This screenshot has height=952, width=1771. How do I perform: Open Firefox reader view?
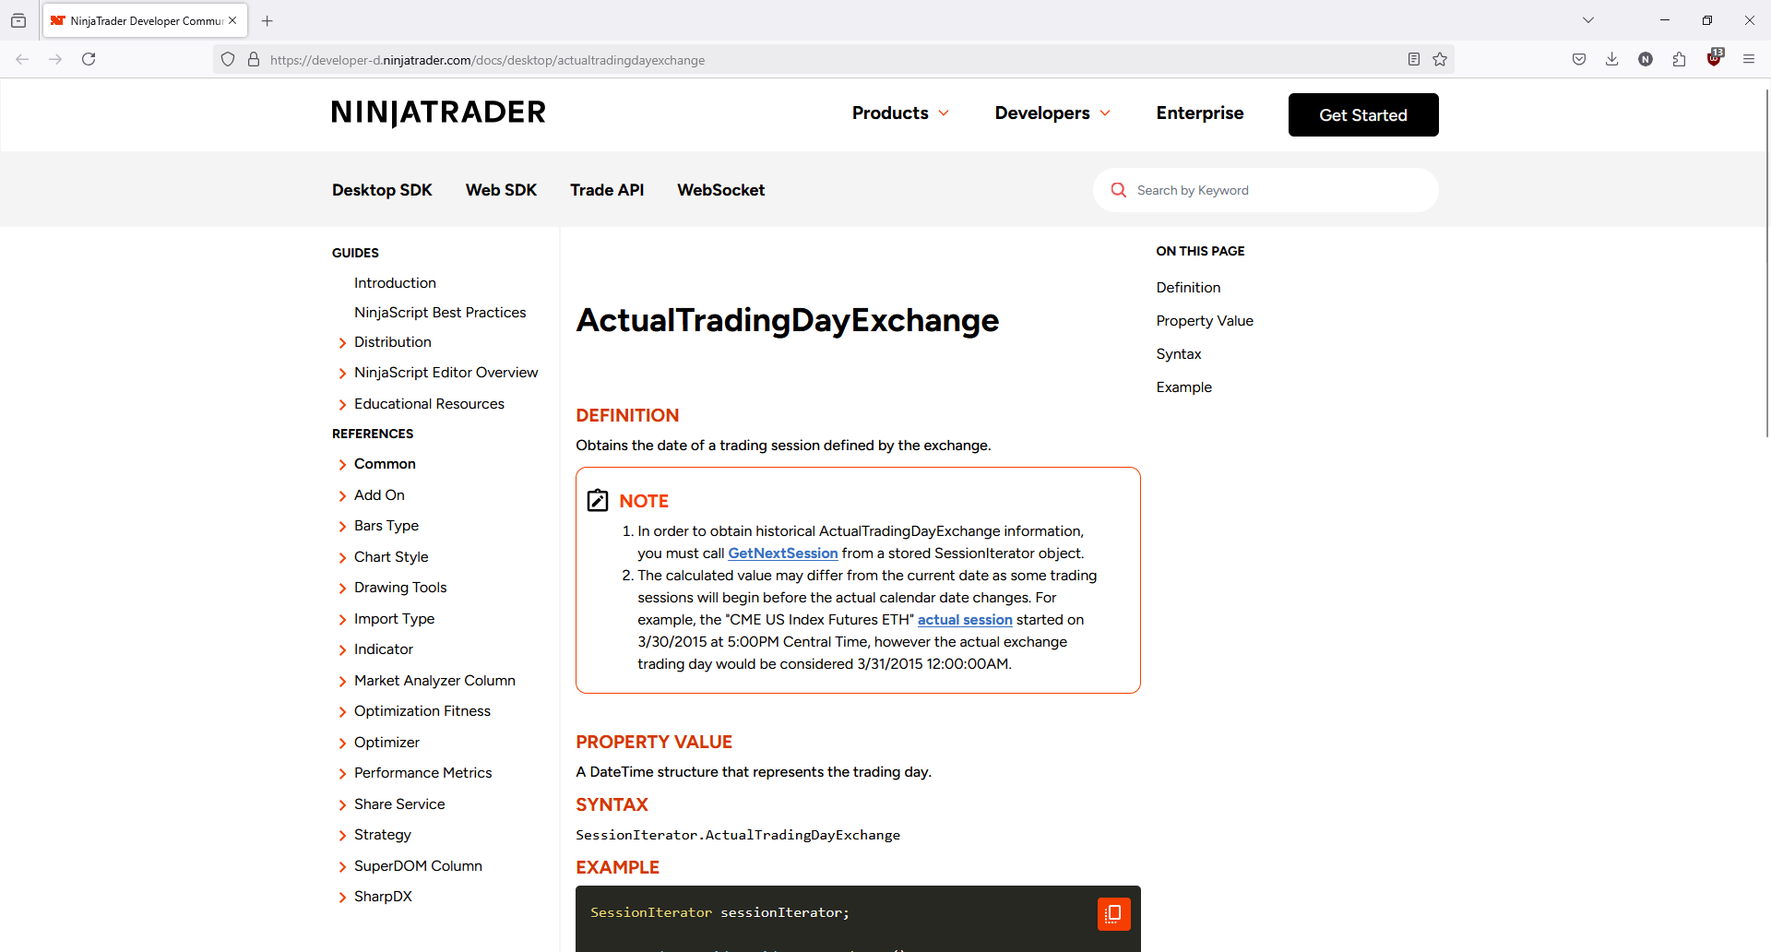coord(1414,60)
